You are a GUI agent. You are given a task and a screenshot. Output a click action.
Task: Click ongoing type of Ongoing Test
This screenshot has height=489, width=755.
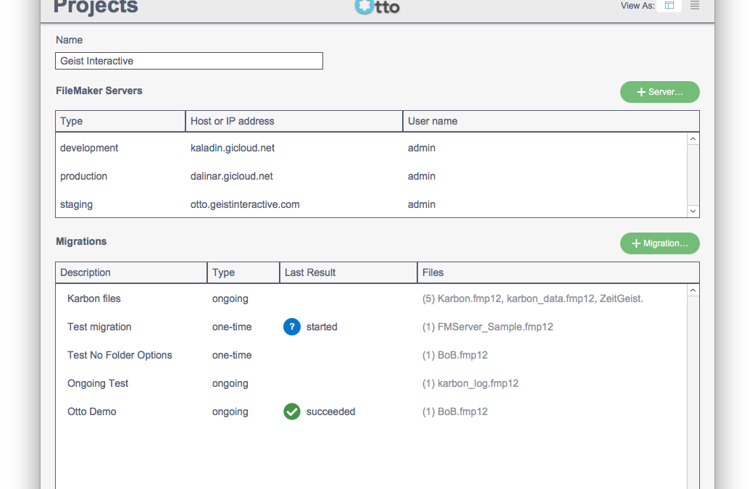[x=230, y=384]
